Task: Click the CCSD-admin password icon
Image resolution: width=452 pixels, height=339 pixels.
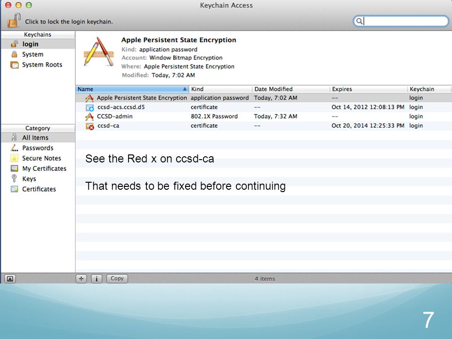Action: point(89,116)
